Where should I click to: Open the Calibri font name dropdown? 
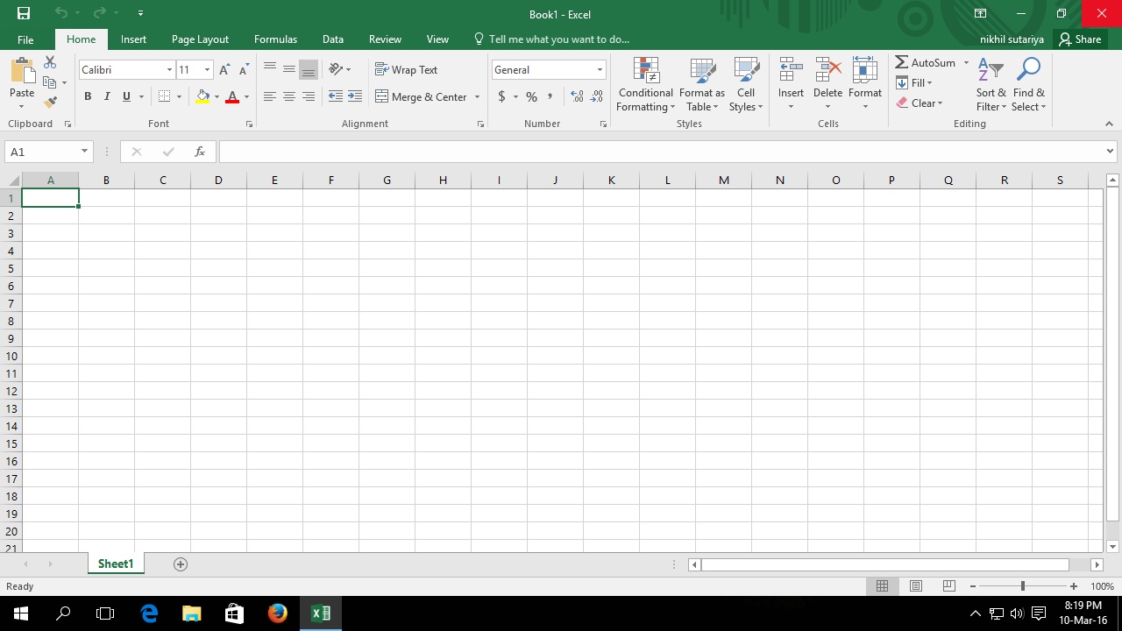click(169, 70)
